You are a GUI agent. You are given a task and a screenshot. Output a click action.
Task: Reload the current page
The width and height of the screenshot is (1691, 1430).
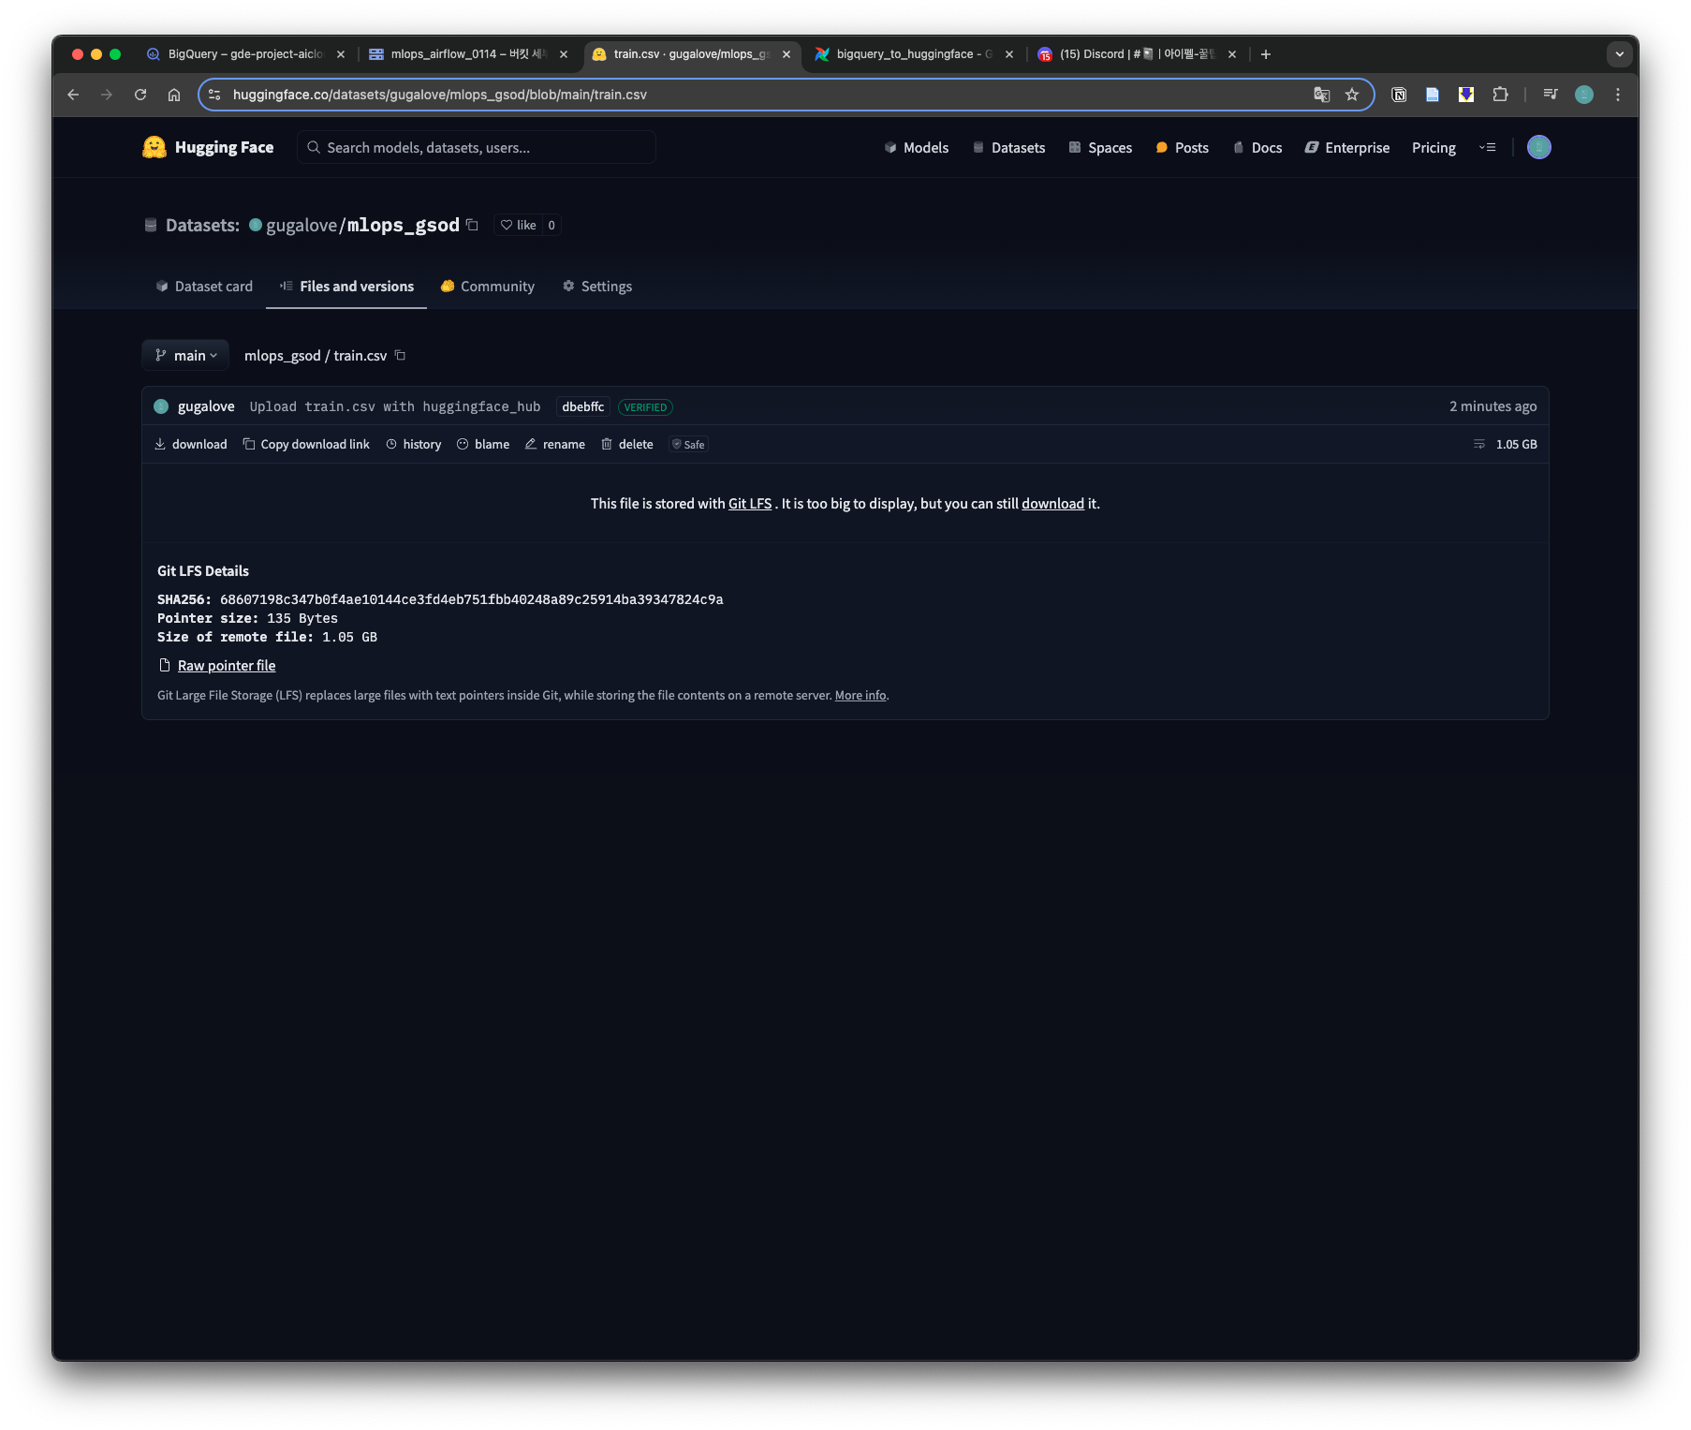point(140,95)
